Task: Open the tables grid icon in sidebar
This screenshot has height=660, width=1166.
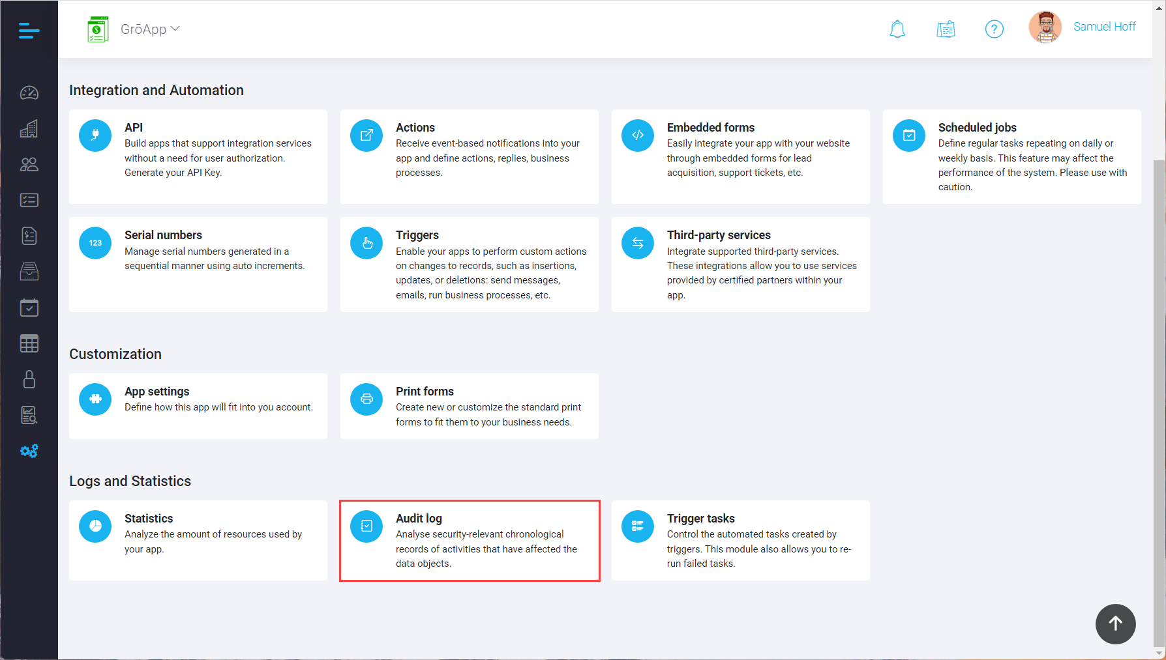Action: pyautogui.click(x=29, y=343)
